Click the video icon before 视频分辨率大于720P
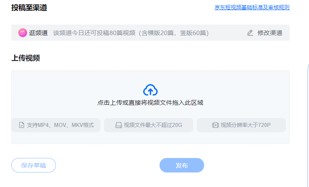This screenshot has height=187, width=309. click(215, 125)
